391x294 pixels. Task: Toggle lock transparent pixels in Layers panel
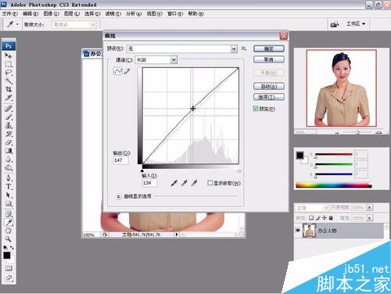tap(311, 217)
